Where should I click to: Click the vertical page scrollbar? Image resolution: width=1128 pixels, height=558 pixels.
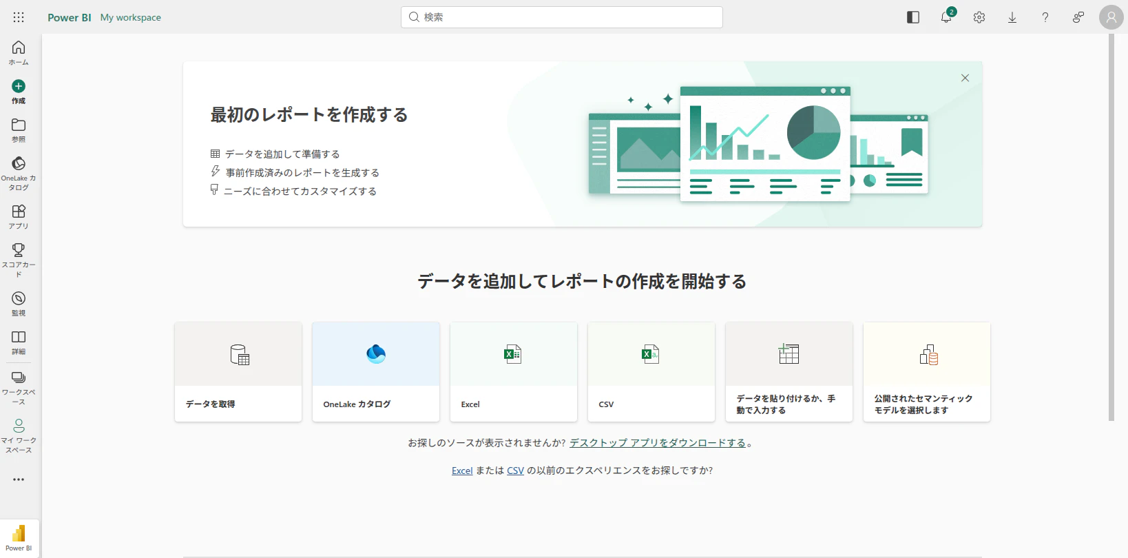pyautogui.click(x=1111, y=227)
